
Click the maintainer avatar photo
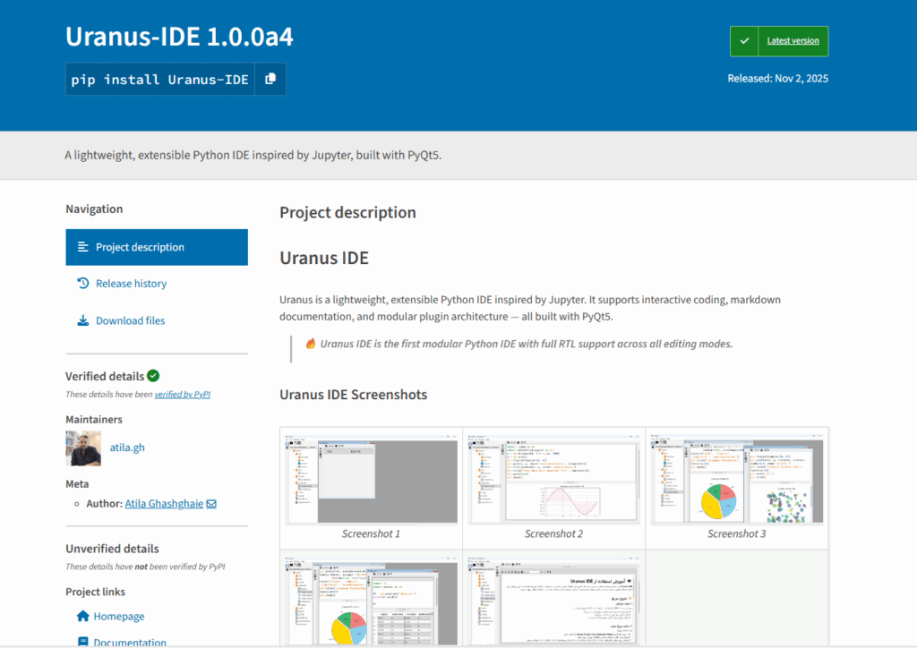[x=83, y=448]
